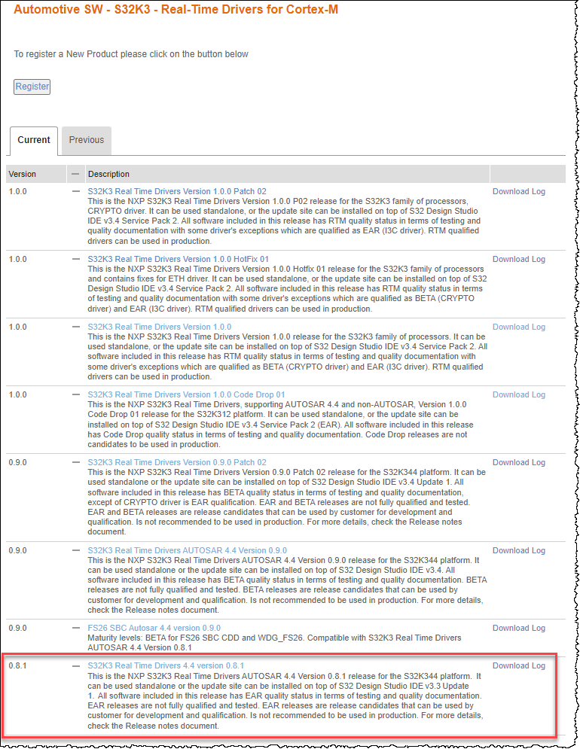
Task: Open S32K3 Real Time Drivers 4.4 version 0.8.1 link
Action: pyautogui.click(x=166, y=666)
